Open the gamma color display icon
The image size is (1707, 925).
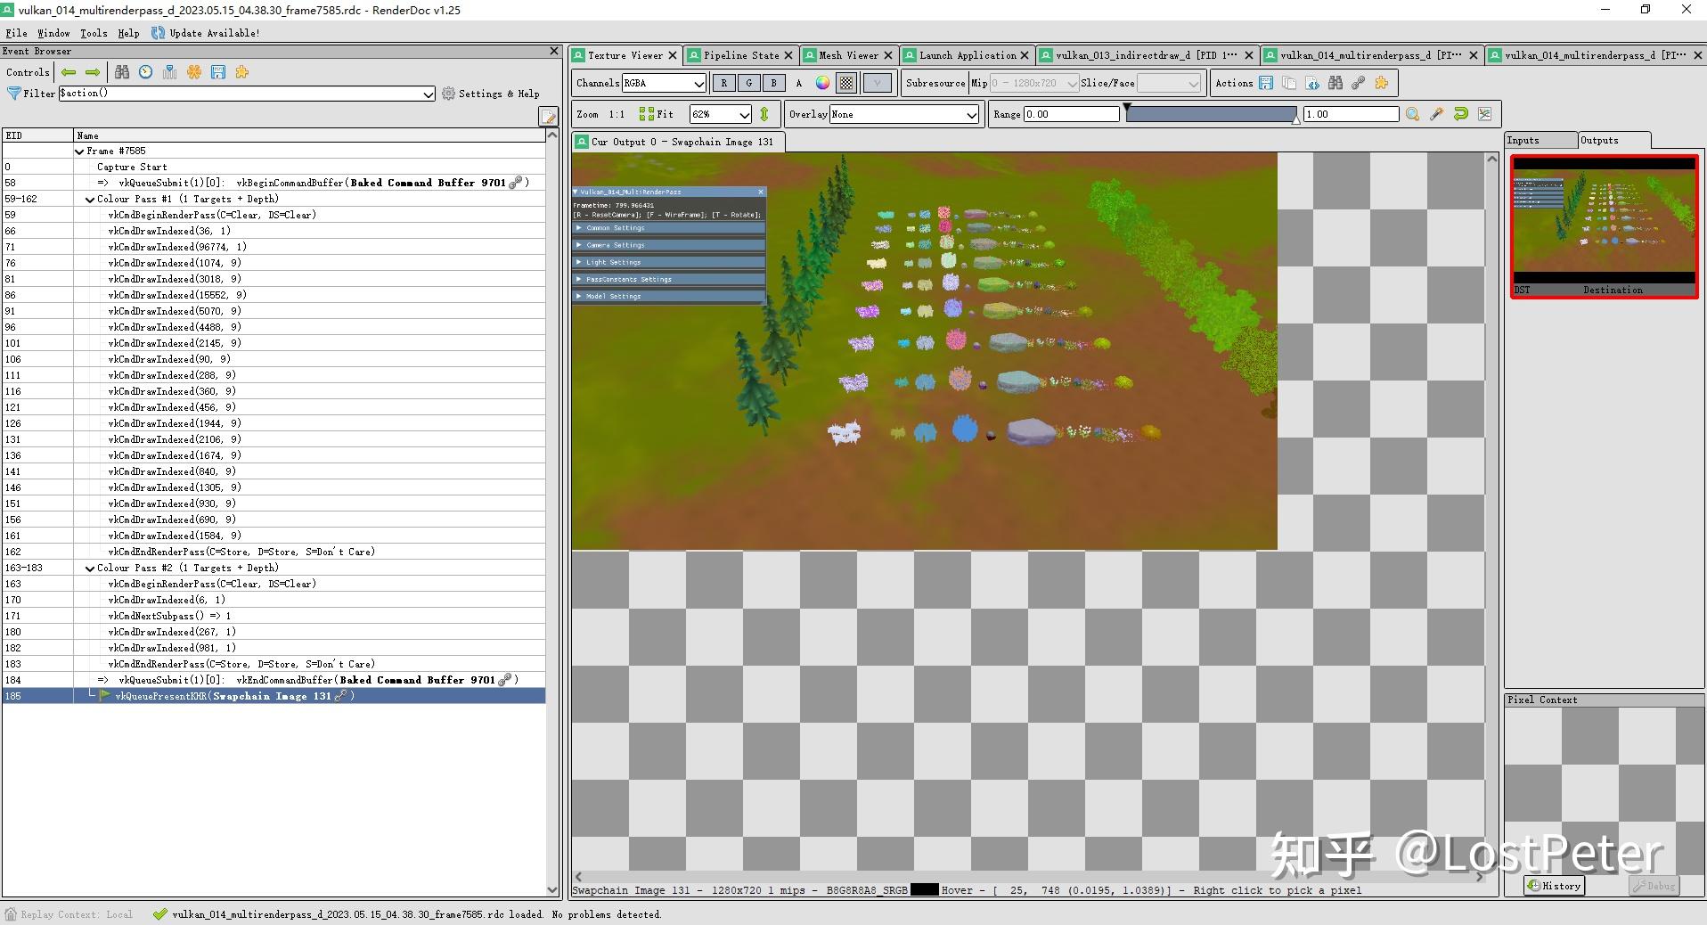pos(821,83)
